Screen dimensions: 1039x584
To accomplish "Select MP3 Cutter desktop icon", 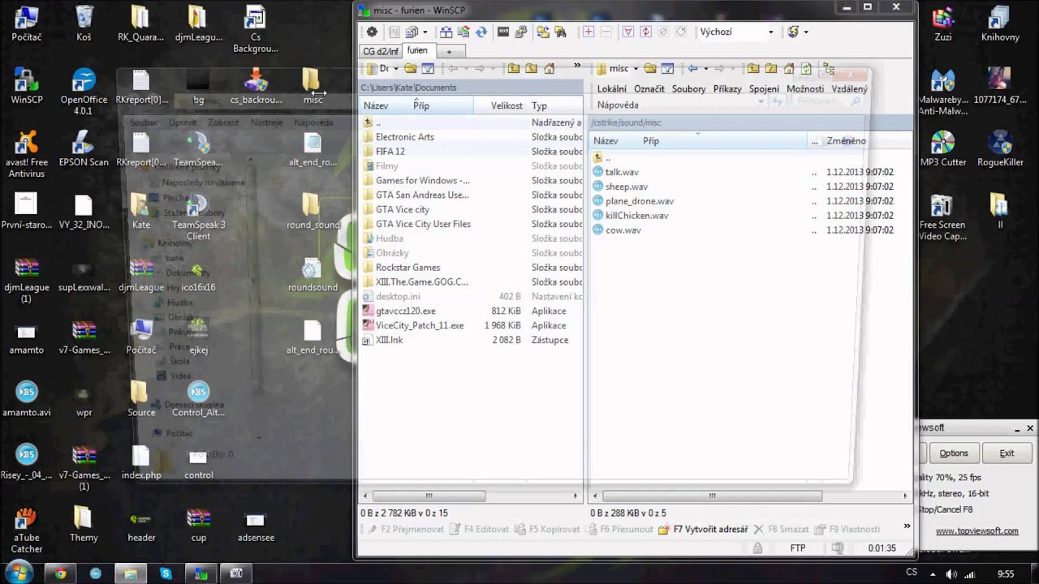I will click(942, 149).
